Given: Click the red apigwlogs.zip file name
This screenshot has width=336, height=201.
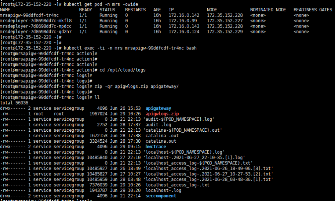Looking at the screenshot, I should coord(162,114).
